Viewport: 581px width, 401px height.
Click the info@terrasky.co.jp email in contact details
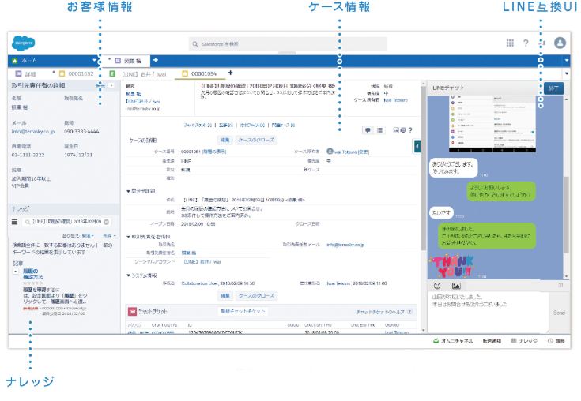pos(33,131)
